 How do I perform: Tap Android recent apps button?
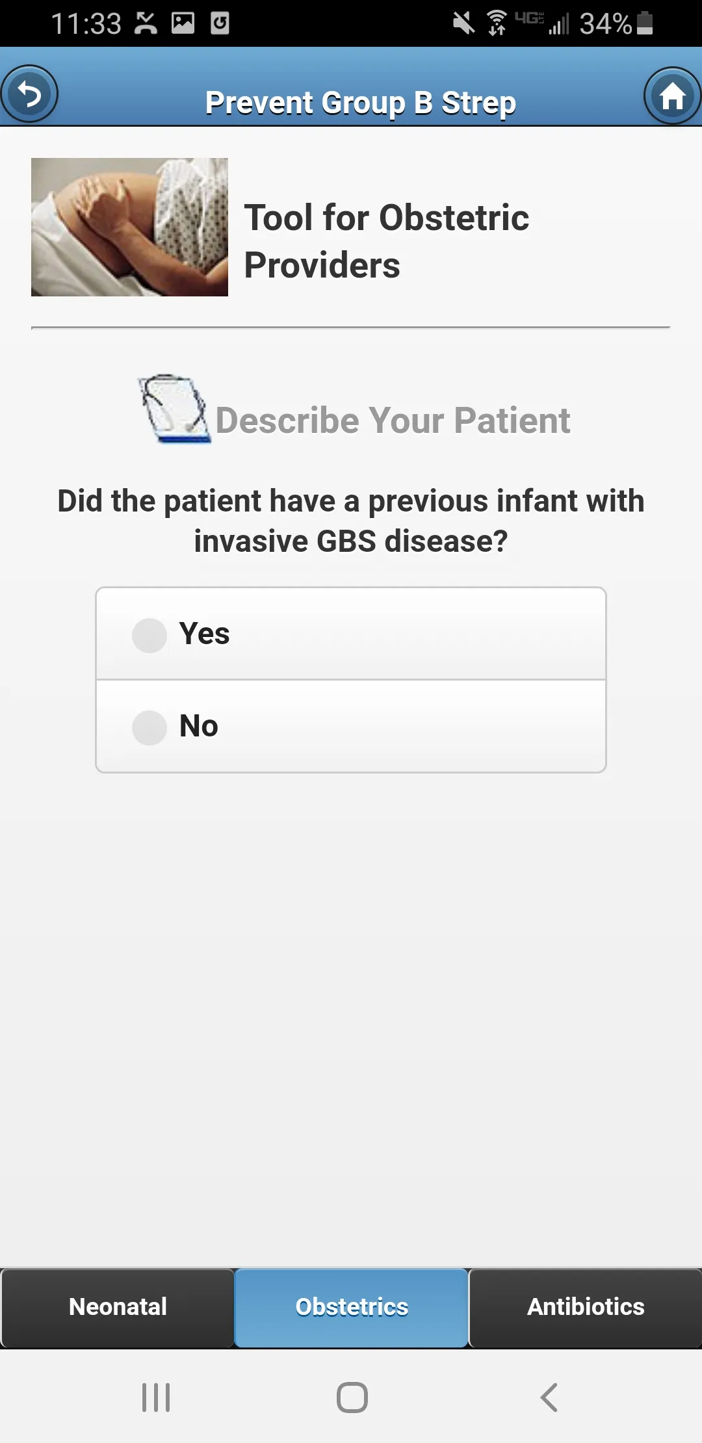(156, 1397)
